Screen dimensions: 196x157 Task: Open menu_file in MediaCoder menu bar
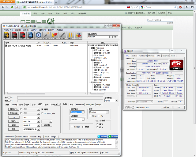[8, 30]
